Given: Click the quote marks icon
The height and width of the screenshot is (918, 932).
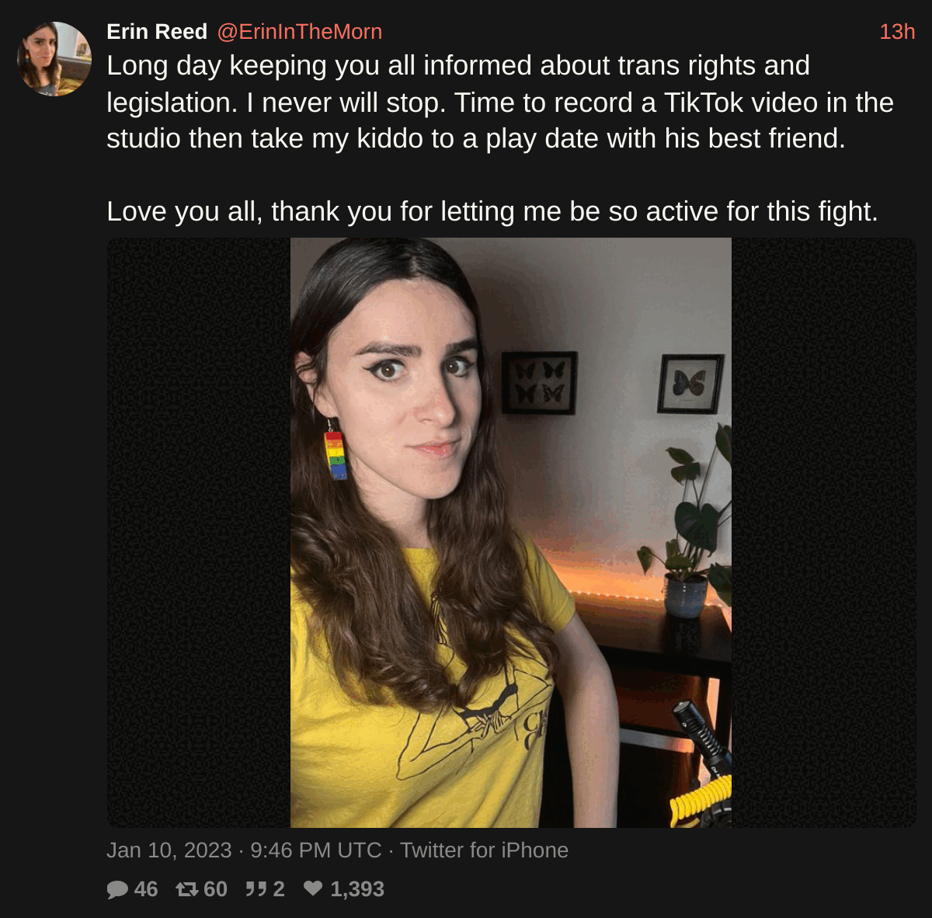Looking at the screenshot, I should [256, 888].
